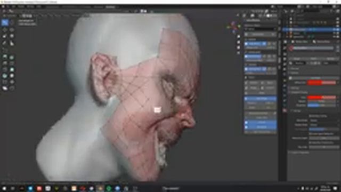Adjust the blue Roughness slider

322,106
